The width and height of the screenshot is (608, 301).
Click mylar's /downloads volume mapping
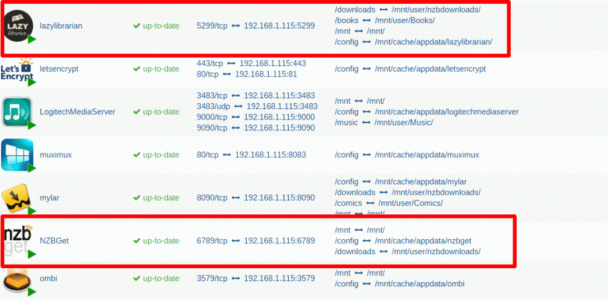tap(407, 192)
